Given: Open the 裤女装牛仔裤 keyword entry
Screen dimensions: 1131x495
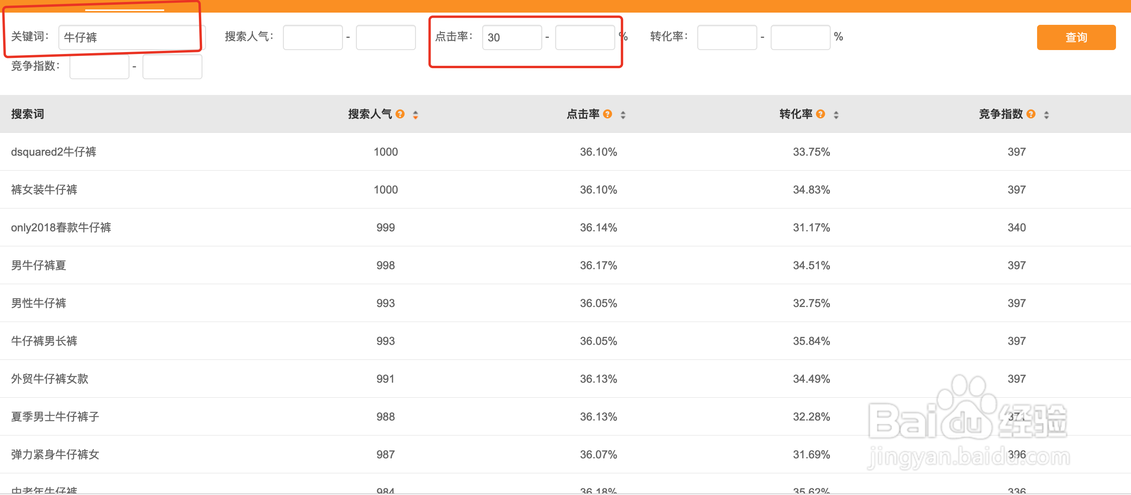Looking at the screenshot, I should 44,190.
